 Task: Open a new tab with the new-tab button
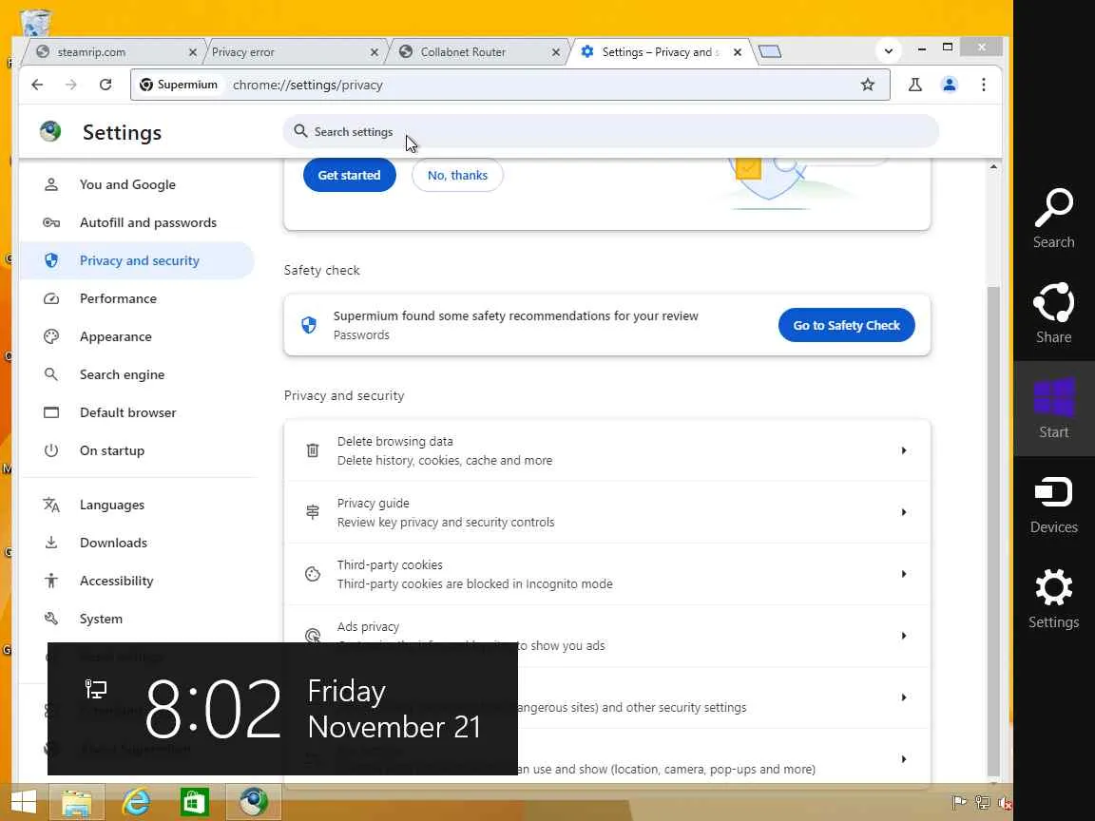pos(770,51)
